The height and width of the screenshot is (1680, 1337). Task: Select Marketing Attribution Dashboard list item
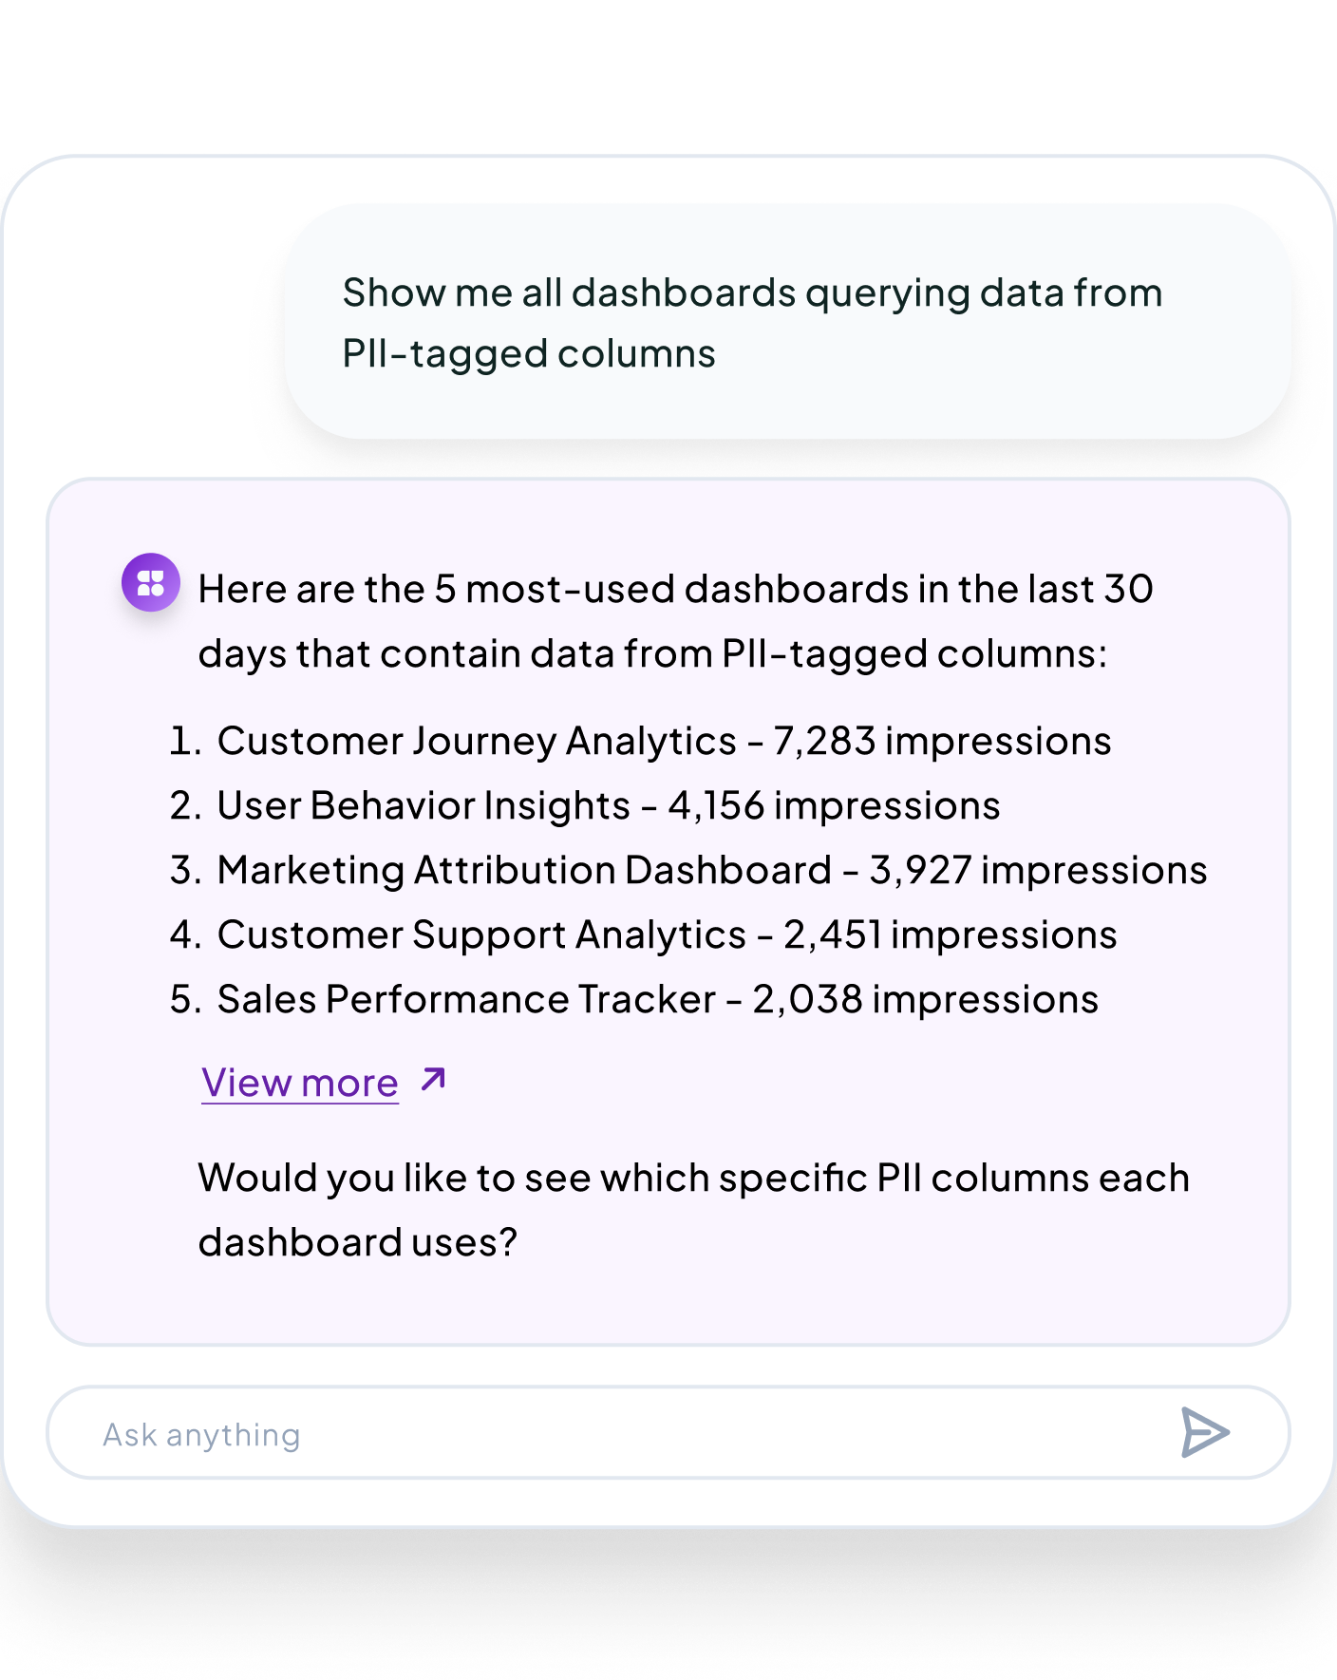[x=688, y=870]
